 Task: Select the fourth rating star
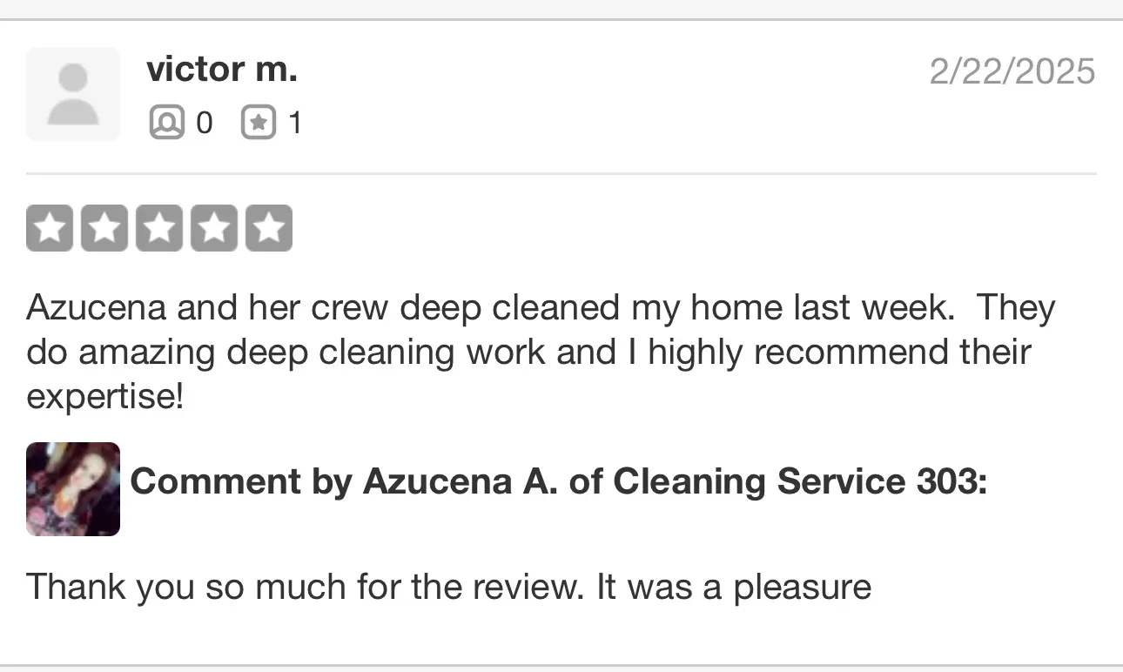click(214, 228)
